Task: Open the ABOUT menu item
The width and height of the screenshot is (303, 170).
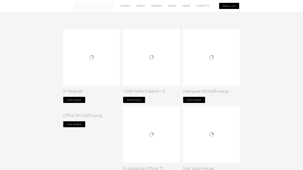Action: coord(141,6)
